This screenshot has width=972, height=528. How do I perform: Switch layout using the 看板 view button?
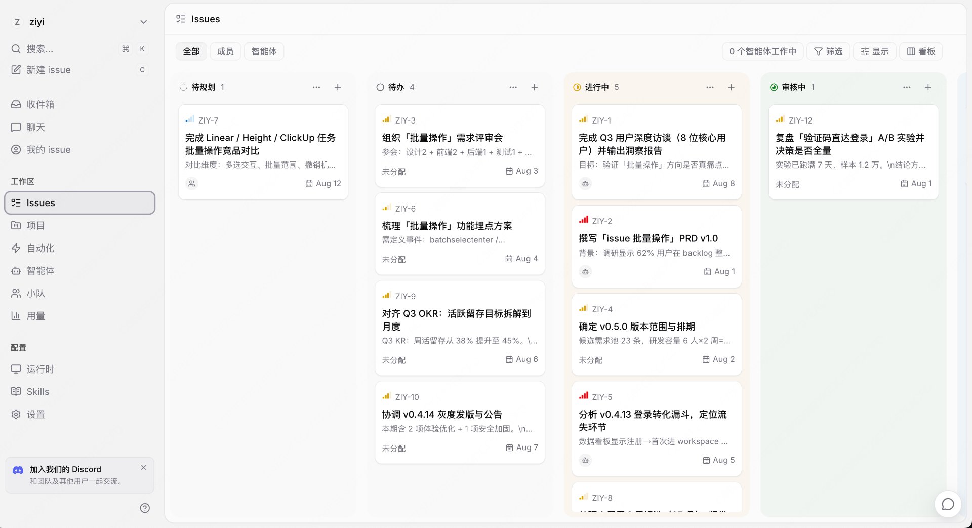point(921,51)
